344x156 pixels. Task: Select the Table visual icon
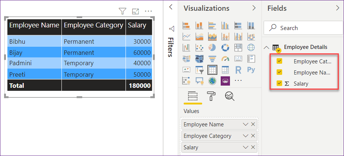212,70
